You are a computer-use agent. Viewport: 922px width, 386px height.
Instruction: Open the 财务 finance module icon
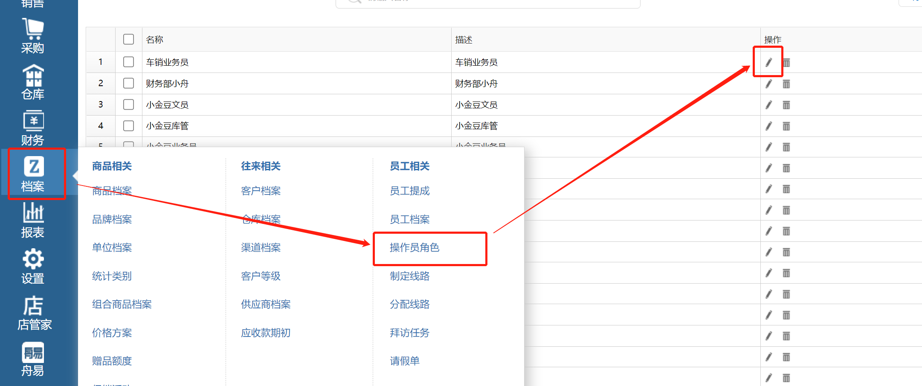click(33, 128)
